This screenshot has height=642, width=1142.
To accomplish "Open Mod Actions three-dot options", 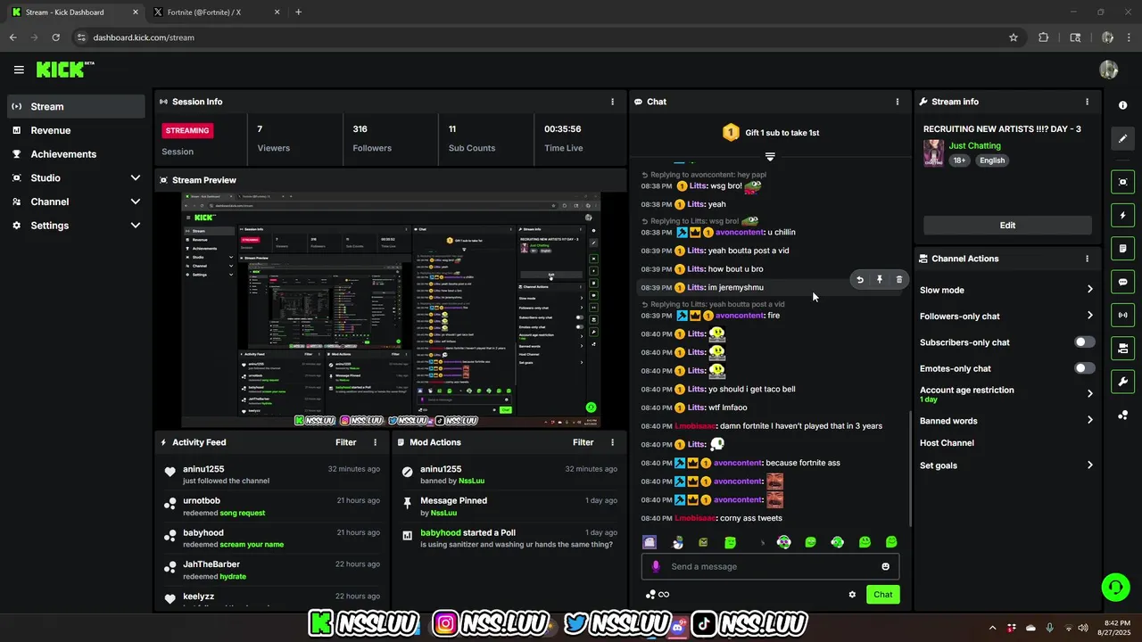I will pyautogui.click(x=612, y=442).
